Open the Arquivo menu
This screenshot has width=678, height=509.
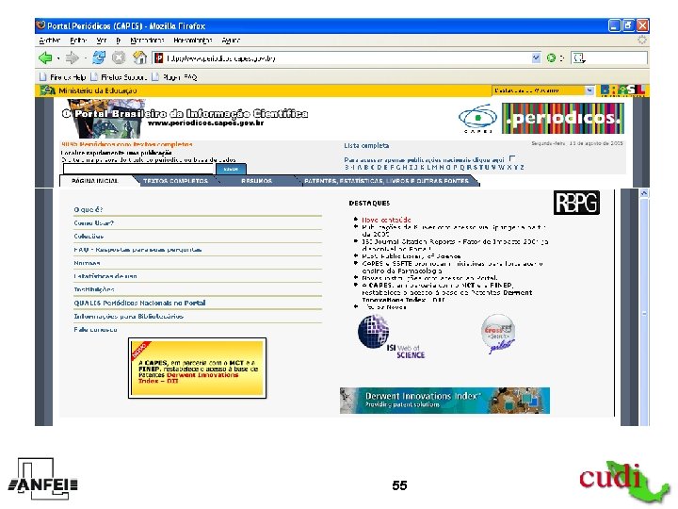point(49,41)
